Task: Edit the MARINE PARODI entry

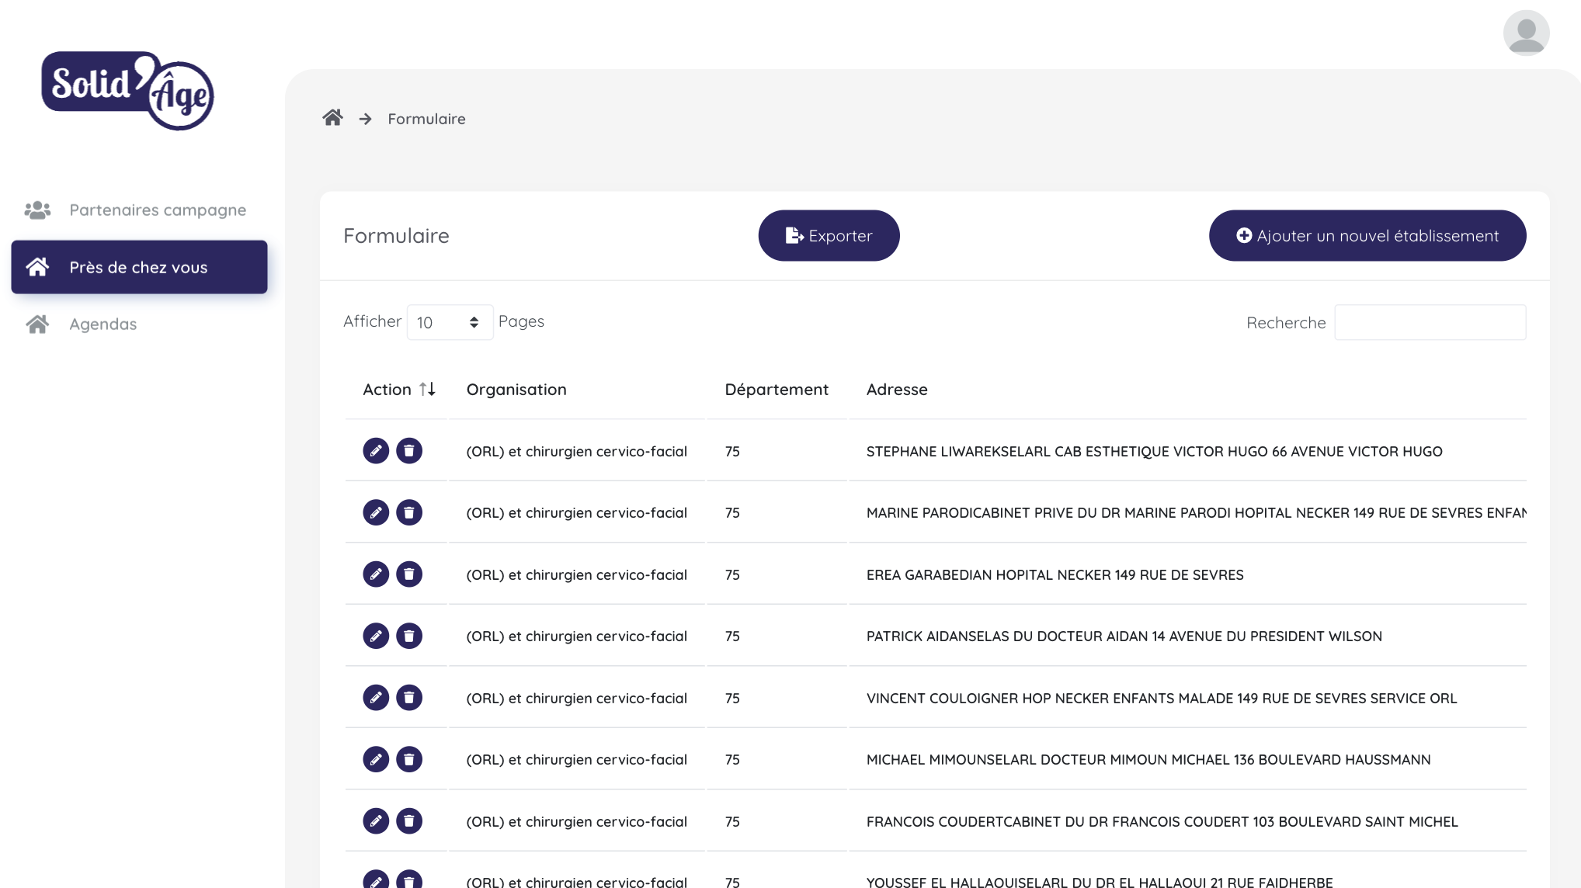Action: click(x=376, y=512)
